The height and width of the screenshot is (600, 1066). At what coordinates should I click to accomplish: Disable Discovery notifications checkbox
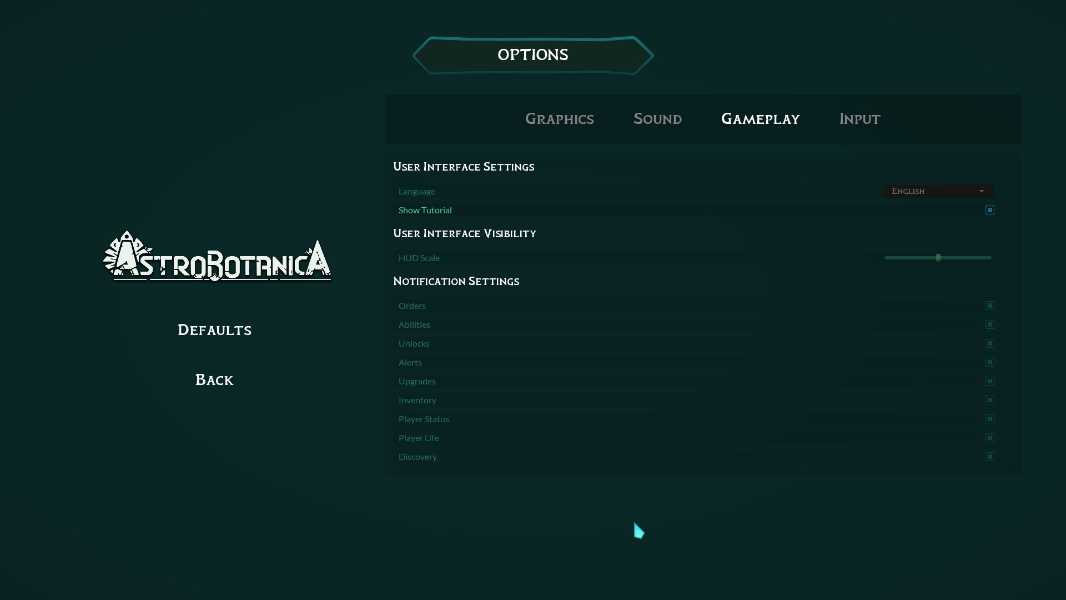989,457
